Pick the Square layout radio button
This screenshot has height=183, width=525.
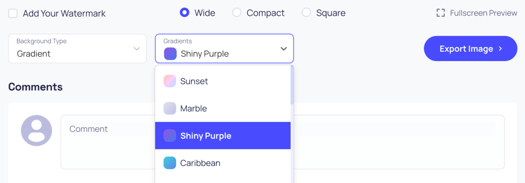306,13
